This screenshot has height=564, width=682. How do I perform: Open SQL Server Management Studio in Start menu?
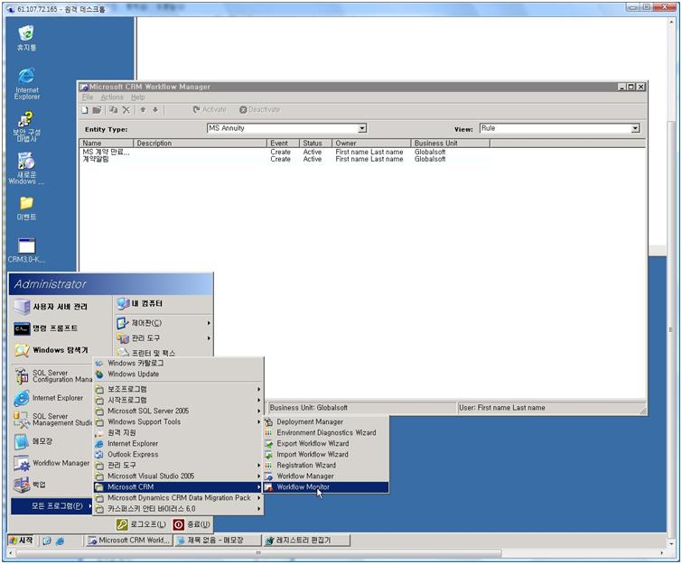point(52,420)
